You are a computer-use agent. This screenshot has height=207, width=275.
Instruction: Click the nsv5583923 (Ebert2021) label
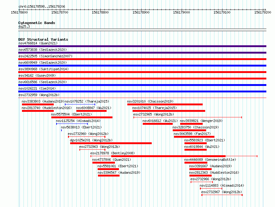[205, 140]
